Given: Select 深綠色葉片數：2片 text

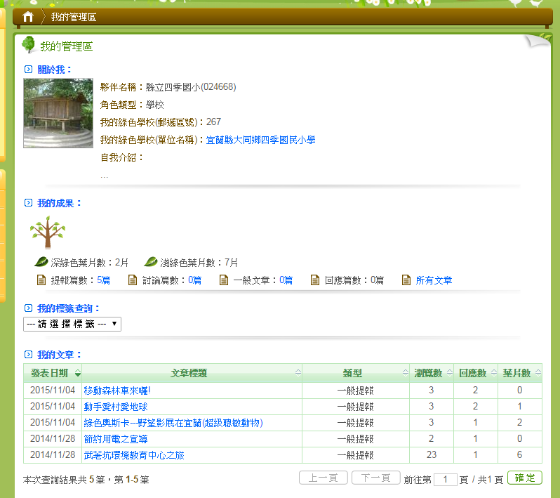Looking at the screenshot, I should click(89, 263).
